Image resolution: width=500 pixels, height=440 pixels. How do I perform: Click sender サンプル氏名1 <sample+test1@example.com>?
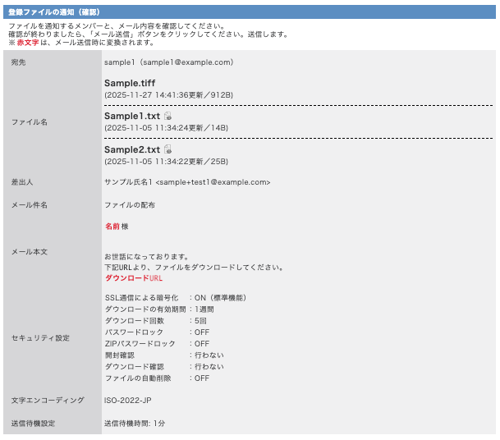click(187, 182)
